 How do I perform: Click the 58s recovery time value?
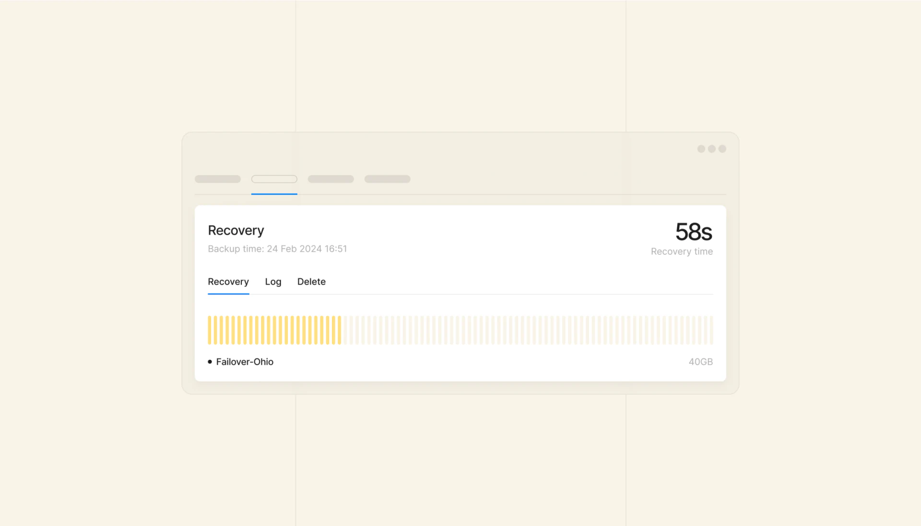694,232
